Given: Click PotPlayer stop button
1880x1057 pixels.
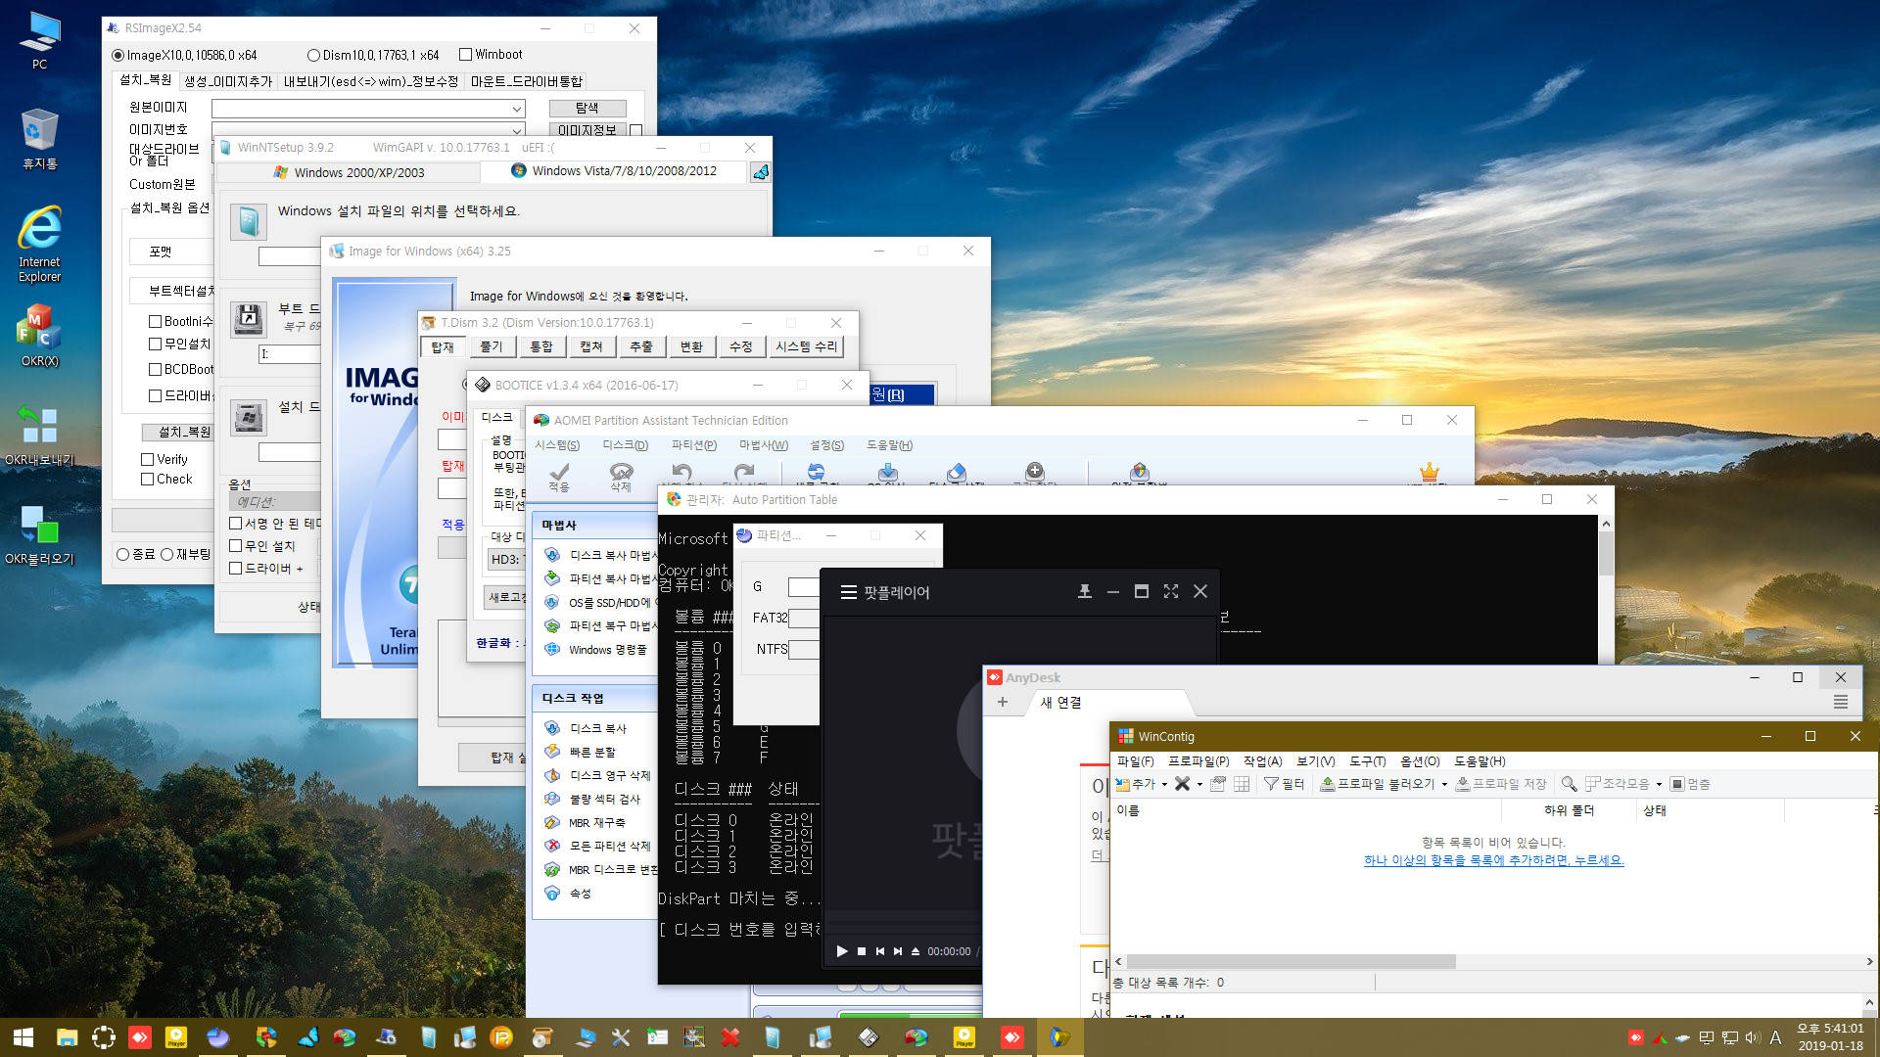Looking at the screenshot, I should (862, 951).
